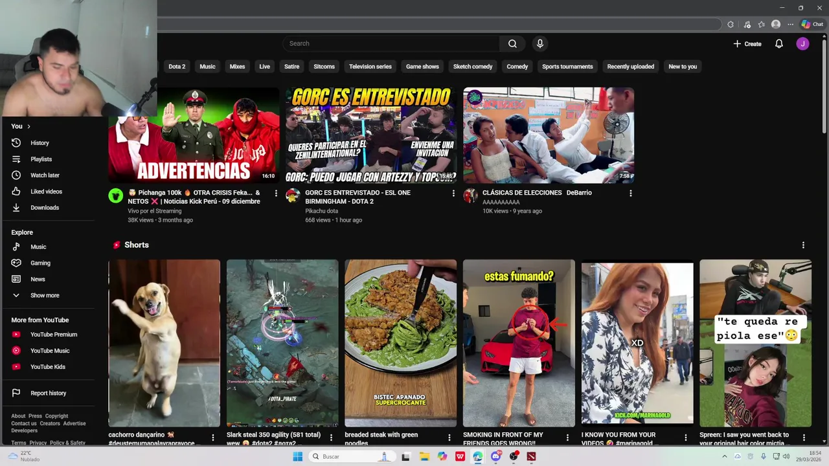Open options menu for GORC ES ENTREVISTADO video

pos(453,193)
